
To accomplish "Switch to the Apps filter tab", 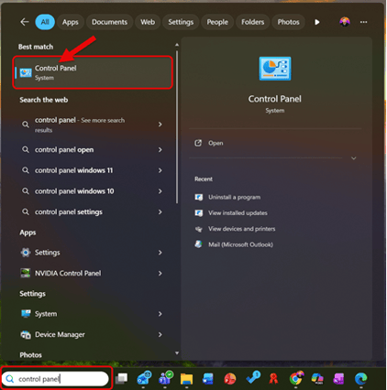I will [x=71, y=22].
